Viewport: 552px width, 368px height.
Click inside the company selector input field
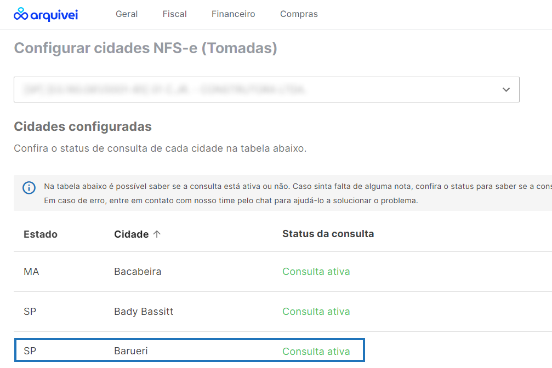click(219, 89)
